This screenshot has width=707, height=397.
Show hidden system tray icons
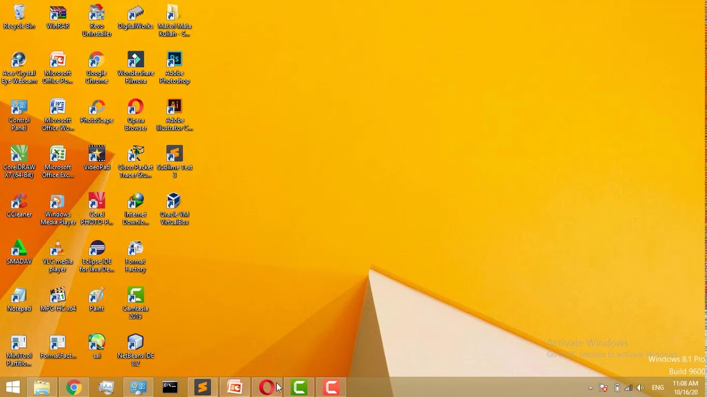(590, 388)
